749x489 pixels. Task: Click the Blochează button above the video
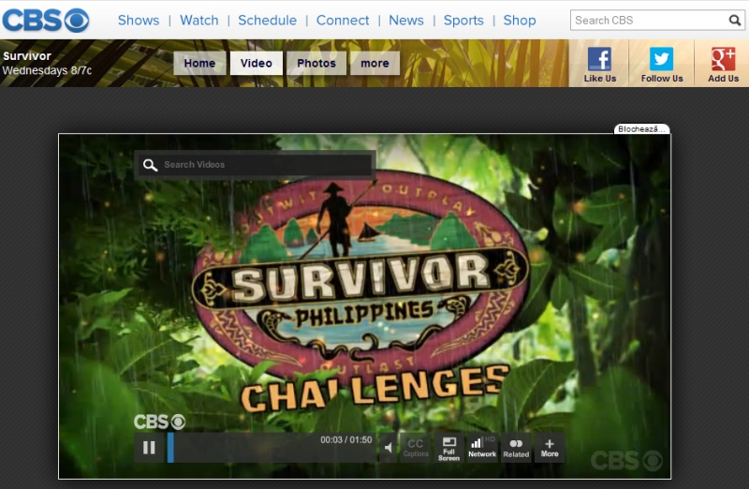click(641, 129)
